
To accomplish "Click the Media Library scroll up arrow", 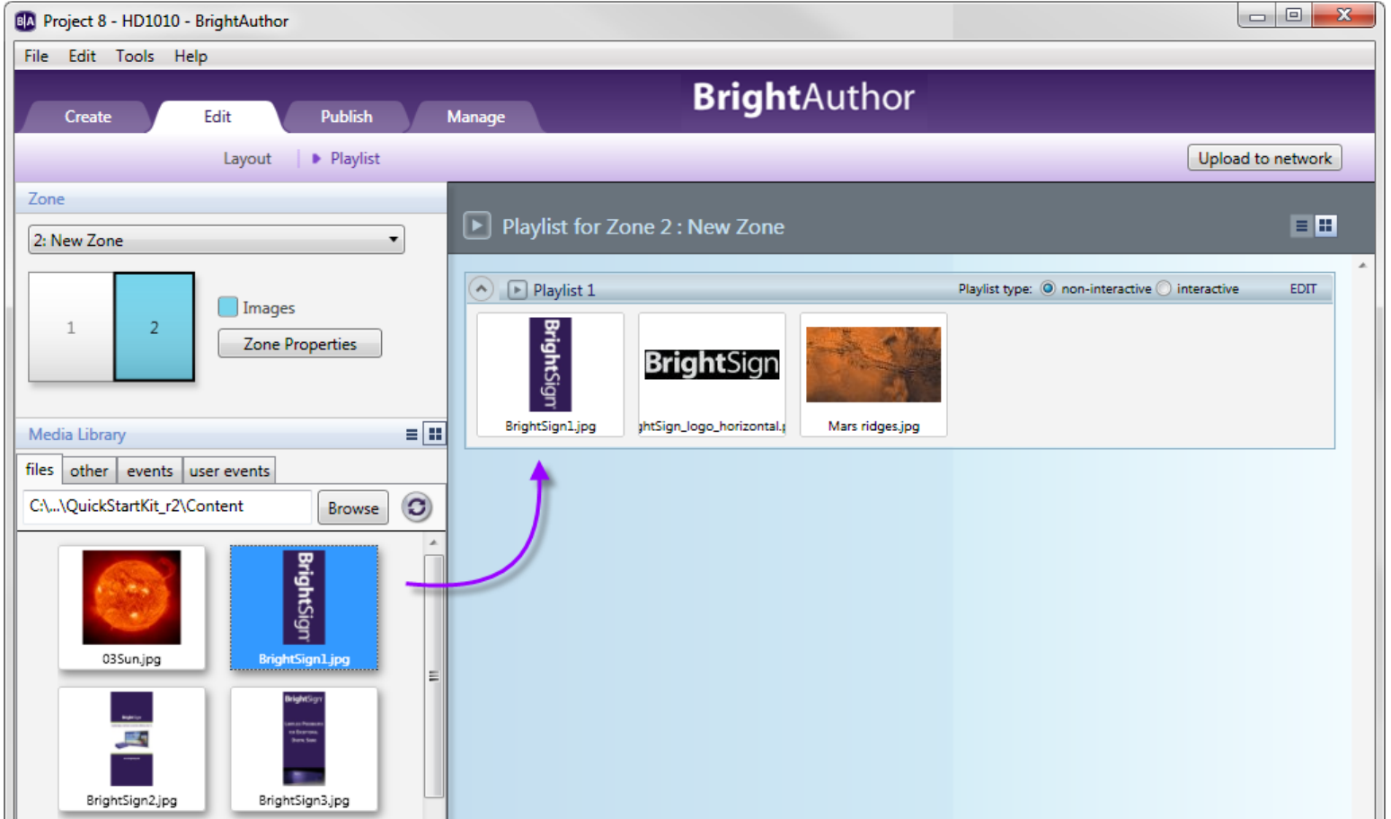I will click(434, 543).
